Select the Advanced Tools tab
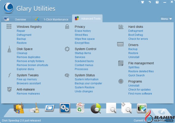The width and height of the screenshot is (175, 123). coord(87,19)
